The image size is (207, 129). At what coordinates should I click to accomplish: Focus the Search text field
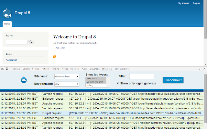coord(16,42)
